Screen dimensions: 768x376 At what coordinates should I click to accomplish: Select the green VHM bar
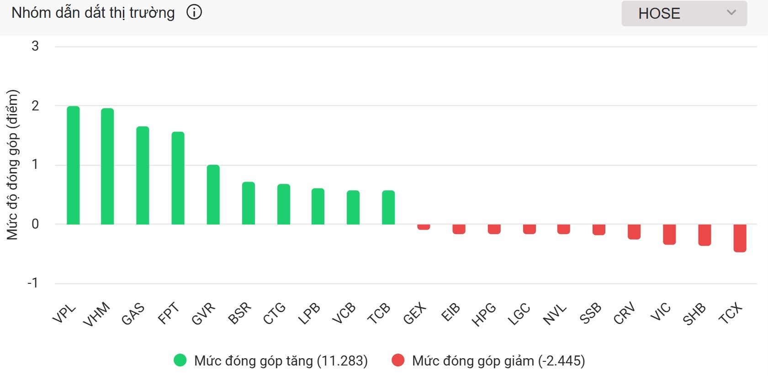tap(107, 166)
